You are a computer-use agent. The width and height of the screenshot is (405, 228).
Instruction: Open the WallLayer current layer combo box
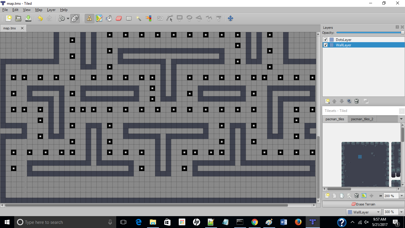[364, 212]
